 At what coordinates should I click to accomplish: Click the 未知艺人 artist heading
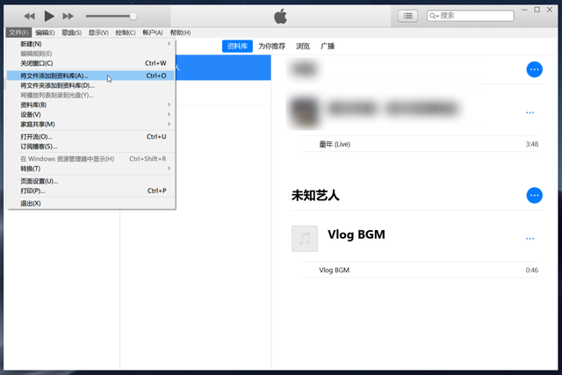pyautogui.click(x=315, y=195)
